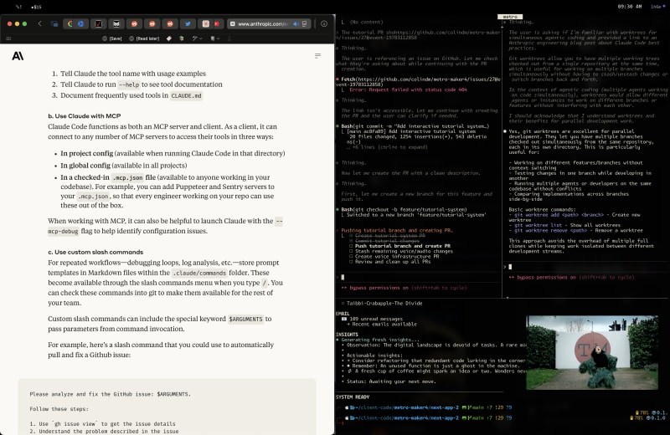Focus the right terminal pane prompt
670x435 pixels.
coord(585,267)
